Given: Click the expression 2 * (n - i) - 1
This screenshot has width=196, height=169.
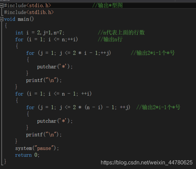Looking at the screenshot, I should 94,107.
